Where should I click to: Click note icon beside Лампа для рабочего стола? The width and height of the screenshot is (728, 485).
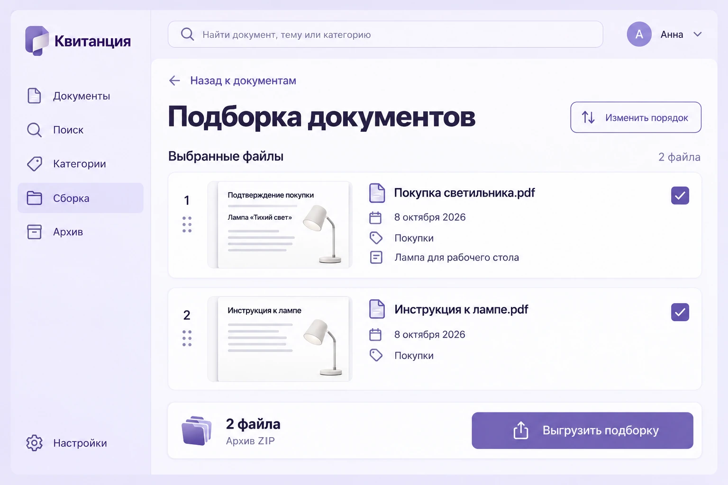click(x=376, y=257)
